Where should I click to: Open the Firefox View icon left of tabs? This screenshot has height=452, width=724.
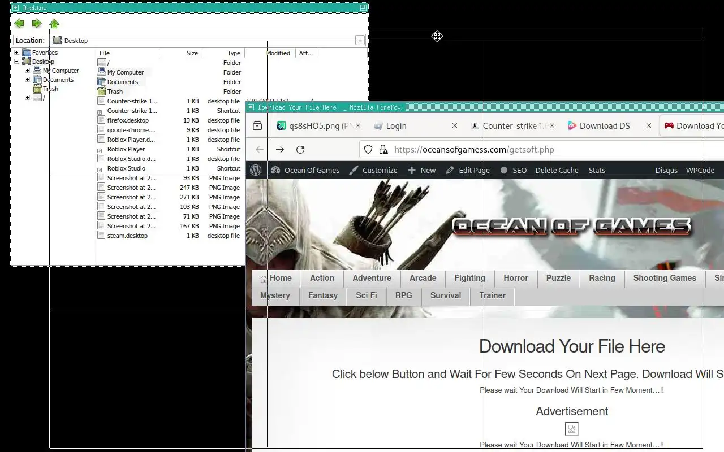click(x=257, y=126)
